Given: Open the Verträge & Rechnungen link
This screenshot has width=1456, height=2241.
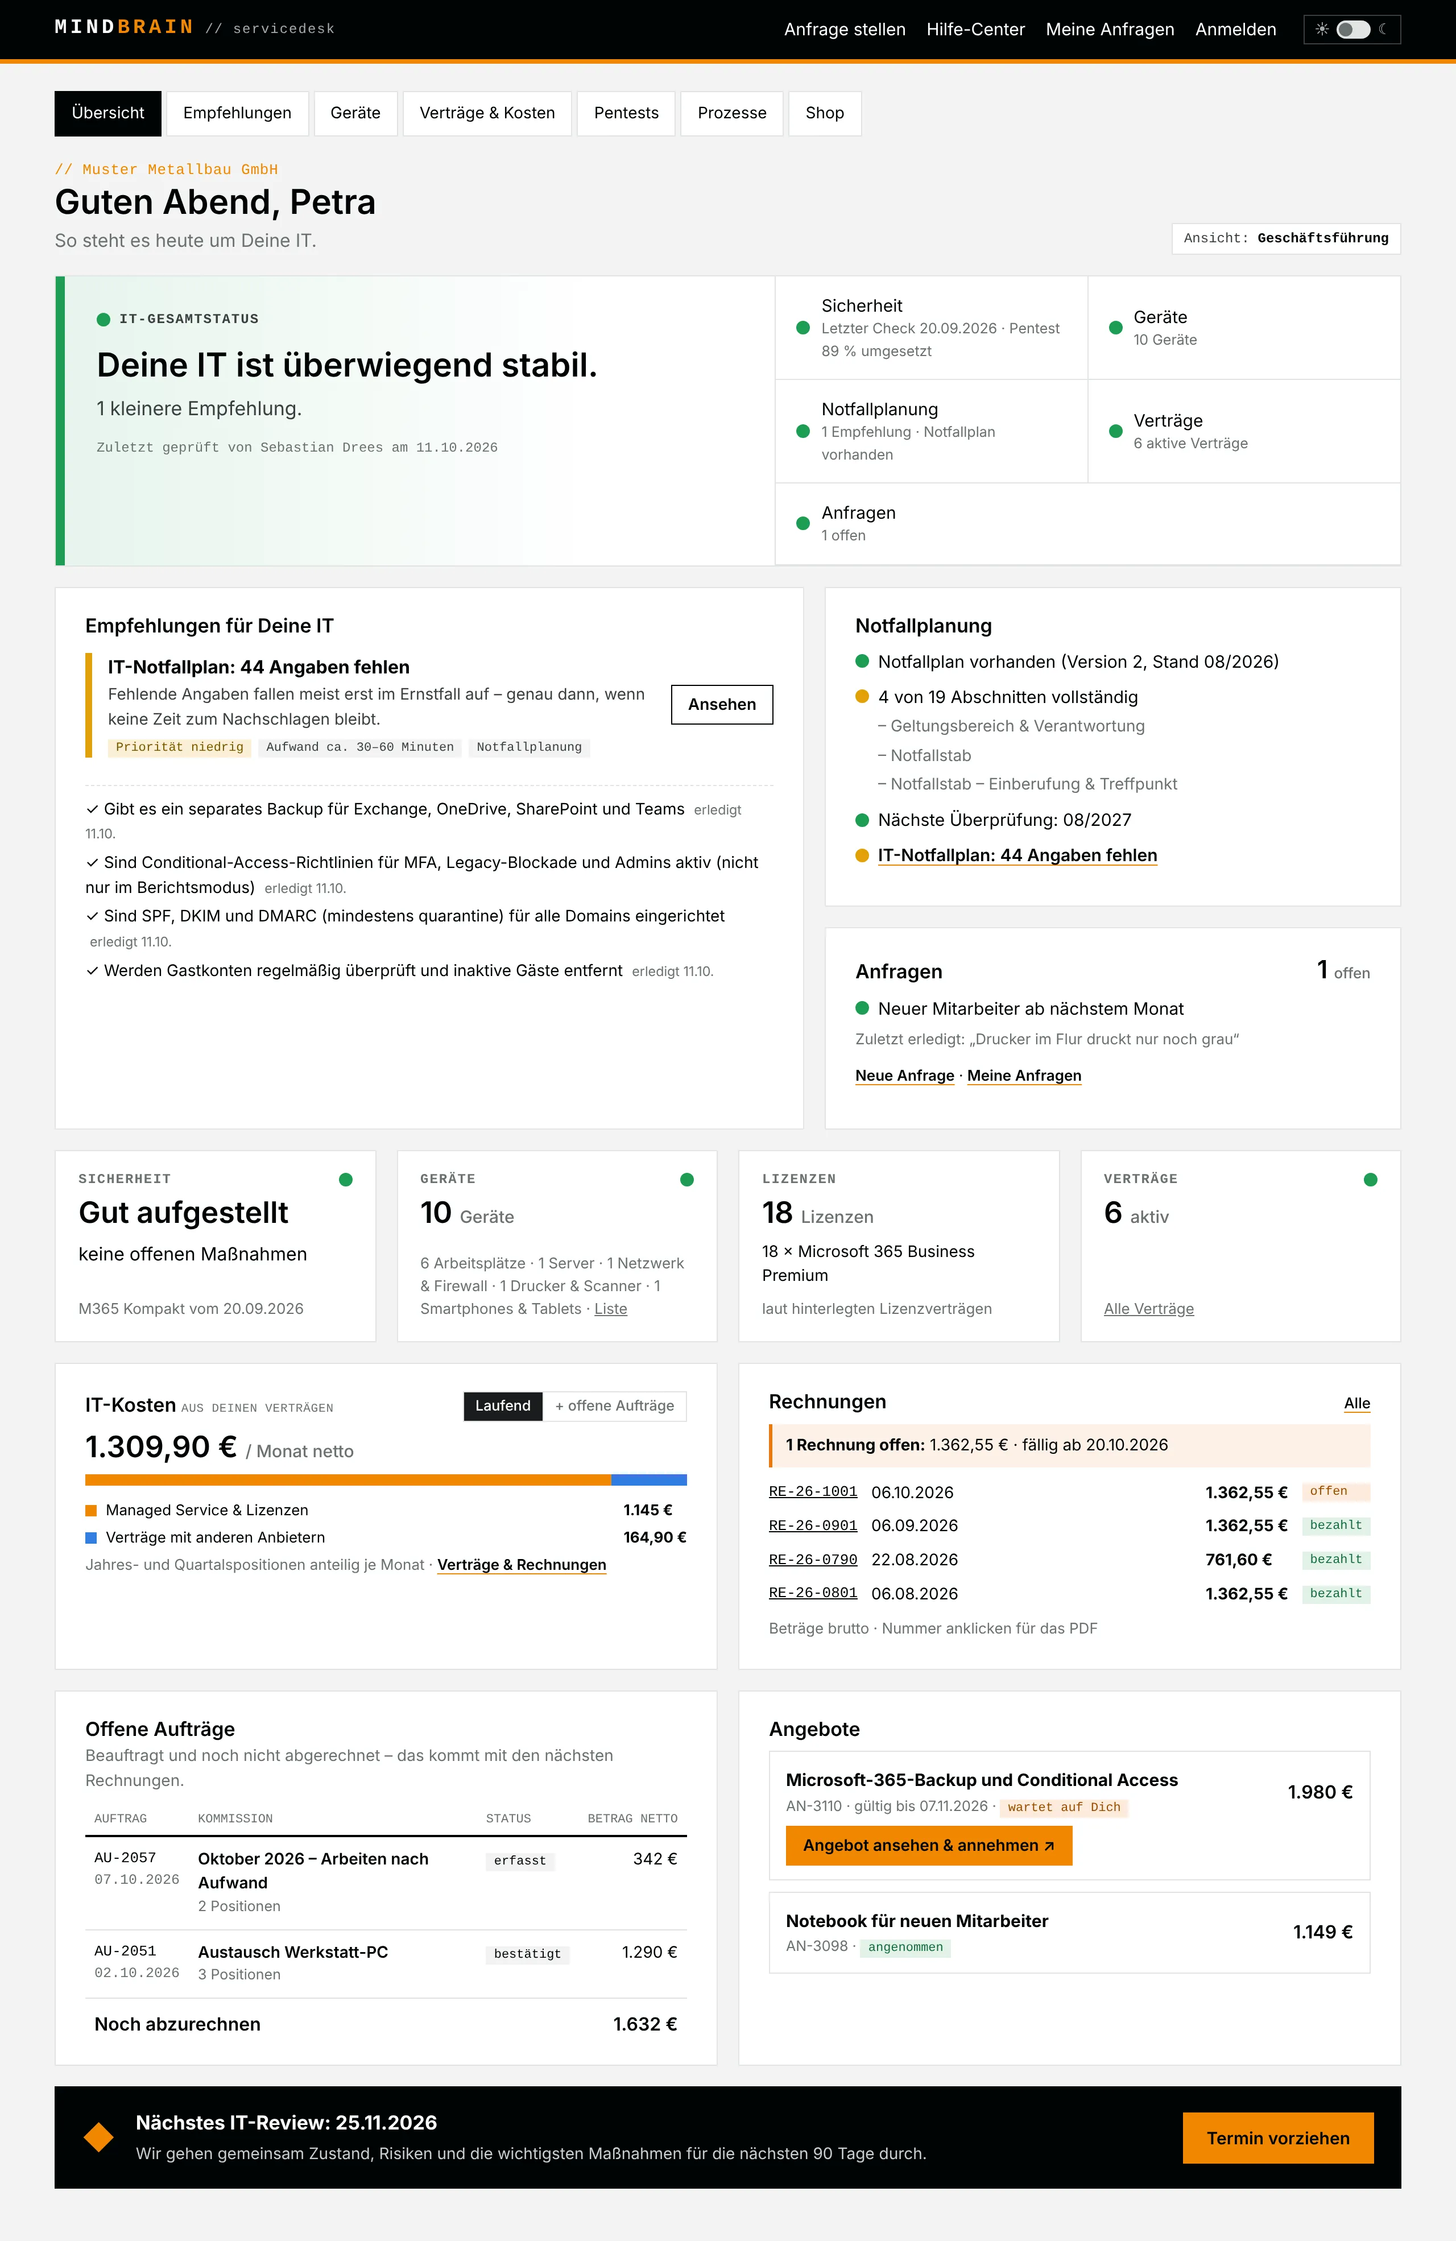Looking at the screenshot, I should 522,1565.
